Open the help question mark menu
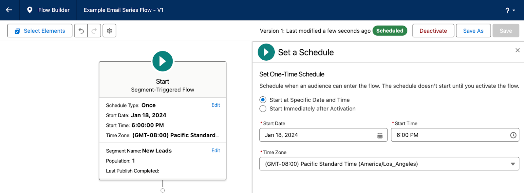Image resolution: width=524 pixels, height=193 pixels. tap(510, 10)
